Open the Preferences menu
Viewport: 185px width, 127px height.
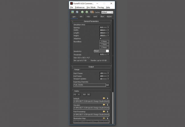tap(80, 7)
